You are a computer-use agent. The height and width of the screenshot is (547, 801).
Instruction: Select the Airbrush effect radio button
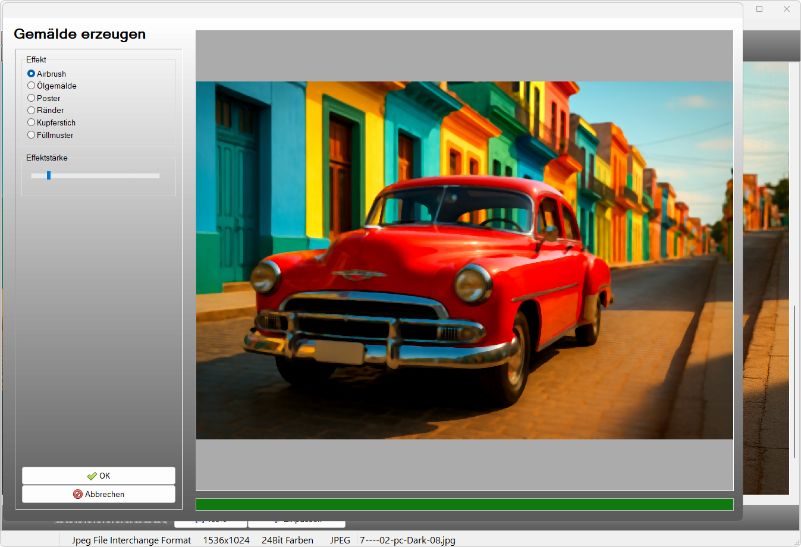pos(32,74)
